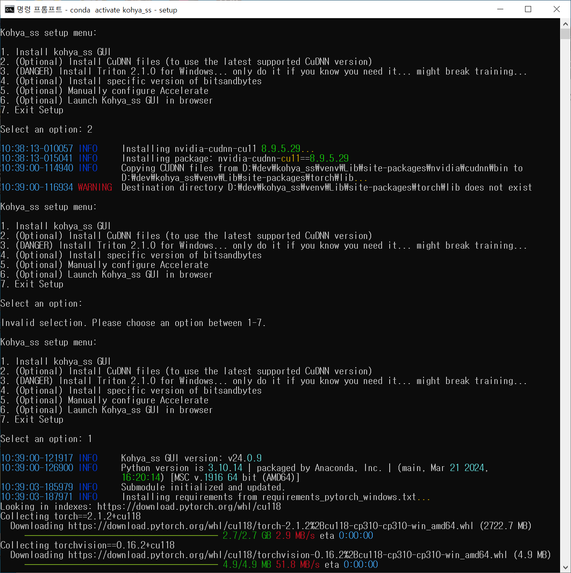Click '51.8 MB/s' download speed text
Image resolution: width=571 pixels, height=573 pixels.
[x=298, y=565]
